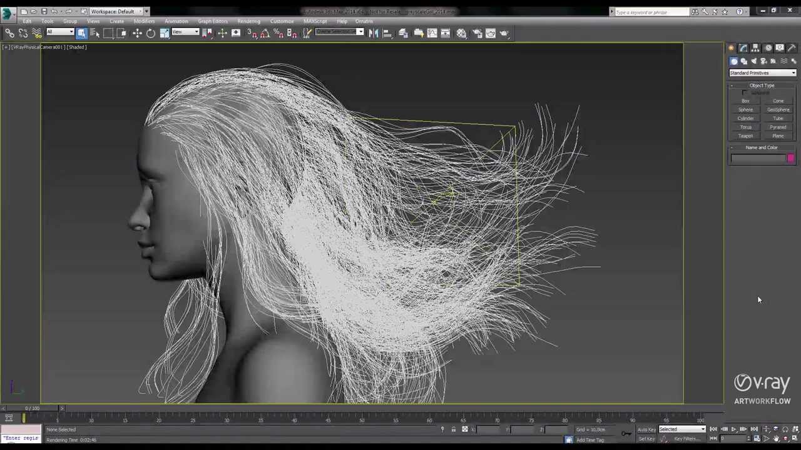Toggle the Set Key mode button
Image resolution: width=801 pixels, height=450 pixels.
(646, 439)
